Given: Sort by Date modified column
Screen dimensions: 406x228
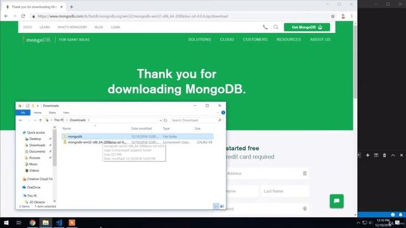Looking at the screenshot, I should 141,129.
